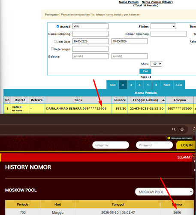Tick the Keterangan checkbox
196x215 pixels.
(52, 49)
